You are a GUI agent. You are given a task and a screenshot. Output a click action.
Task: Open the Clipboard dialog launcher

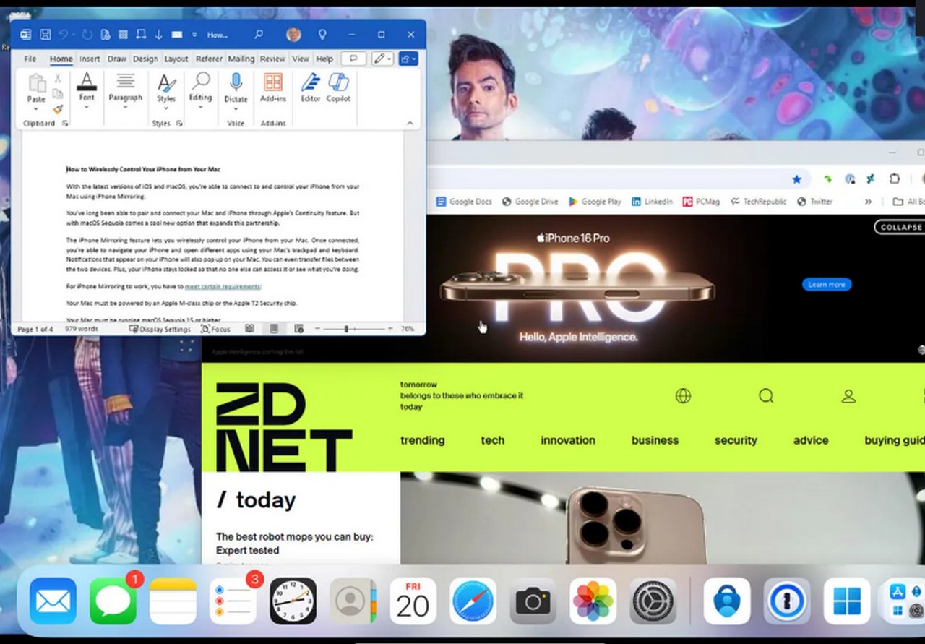tap(64, 124)
